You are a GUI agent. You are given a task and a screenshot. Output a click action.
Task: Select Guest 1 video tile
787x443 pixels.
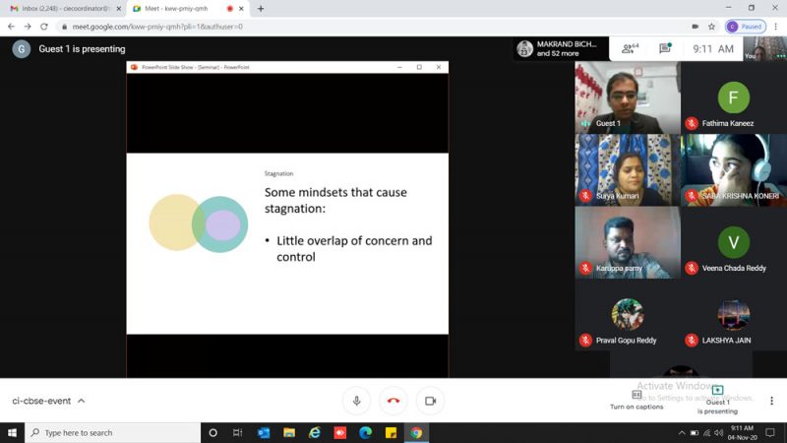coord(628,97)
